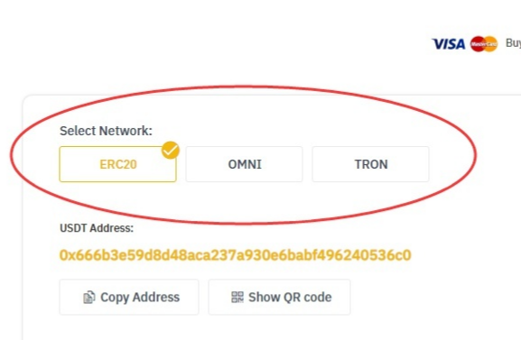Open the Buy crypto link beside Mastercard

click(513, 43)
